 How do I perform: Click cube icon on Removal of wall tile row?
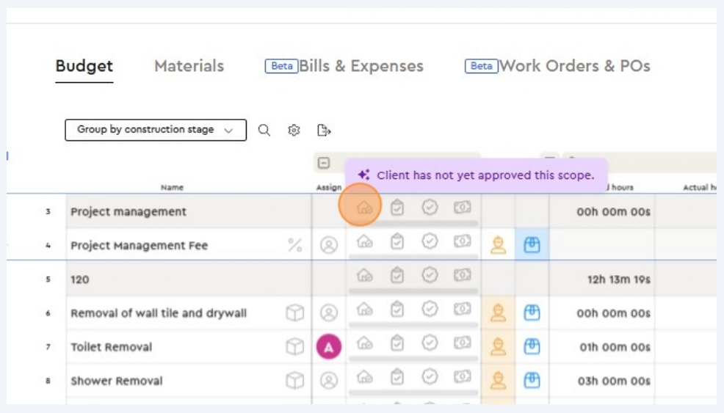[x=295, y=313]
